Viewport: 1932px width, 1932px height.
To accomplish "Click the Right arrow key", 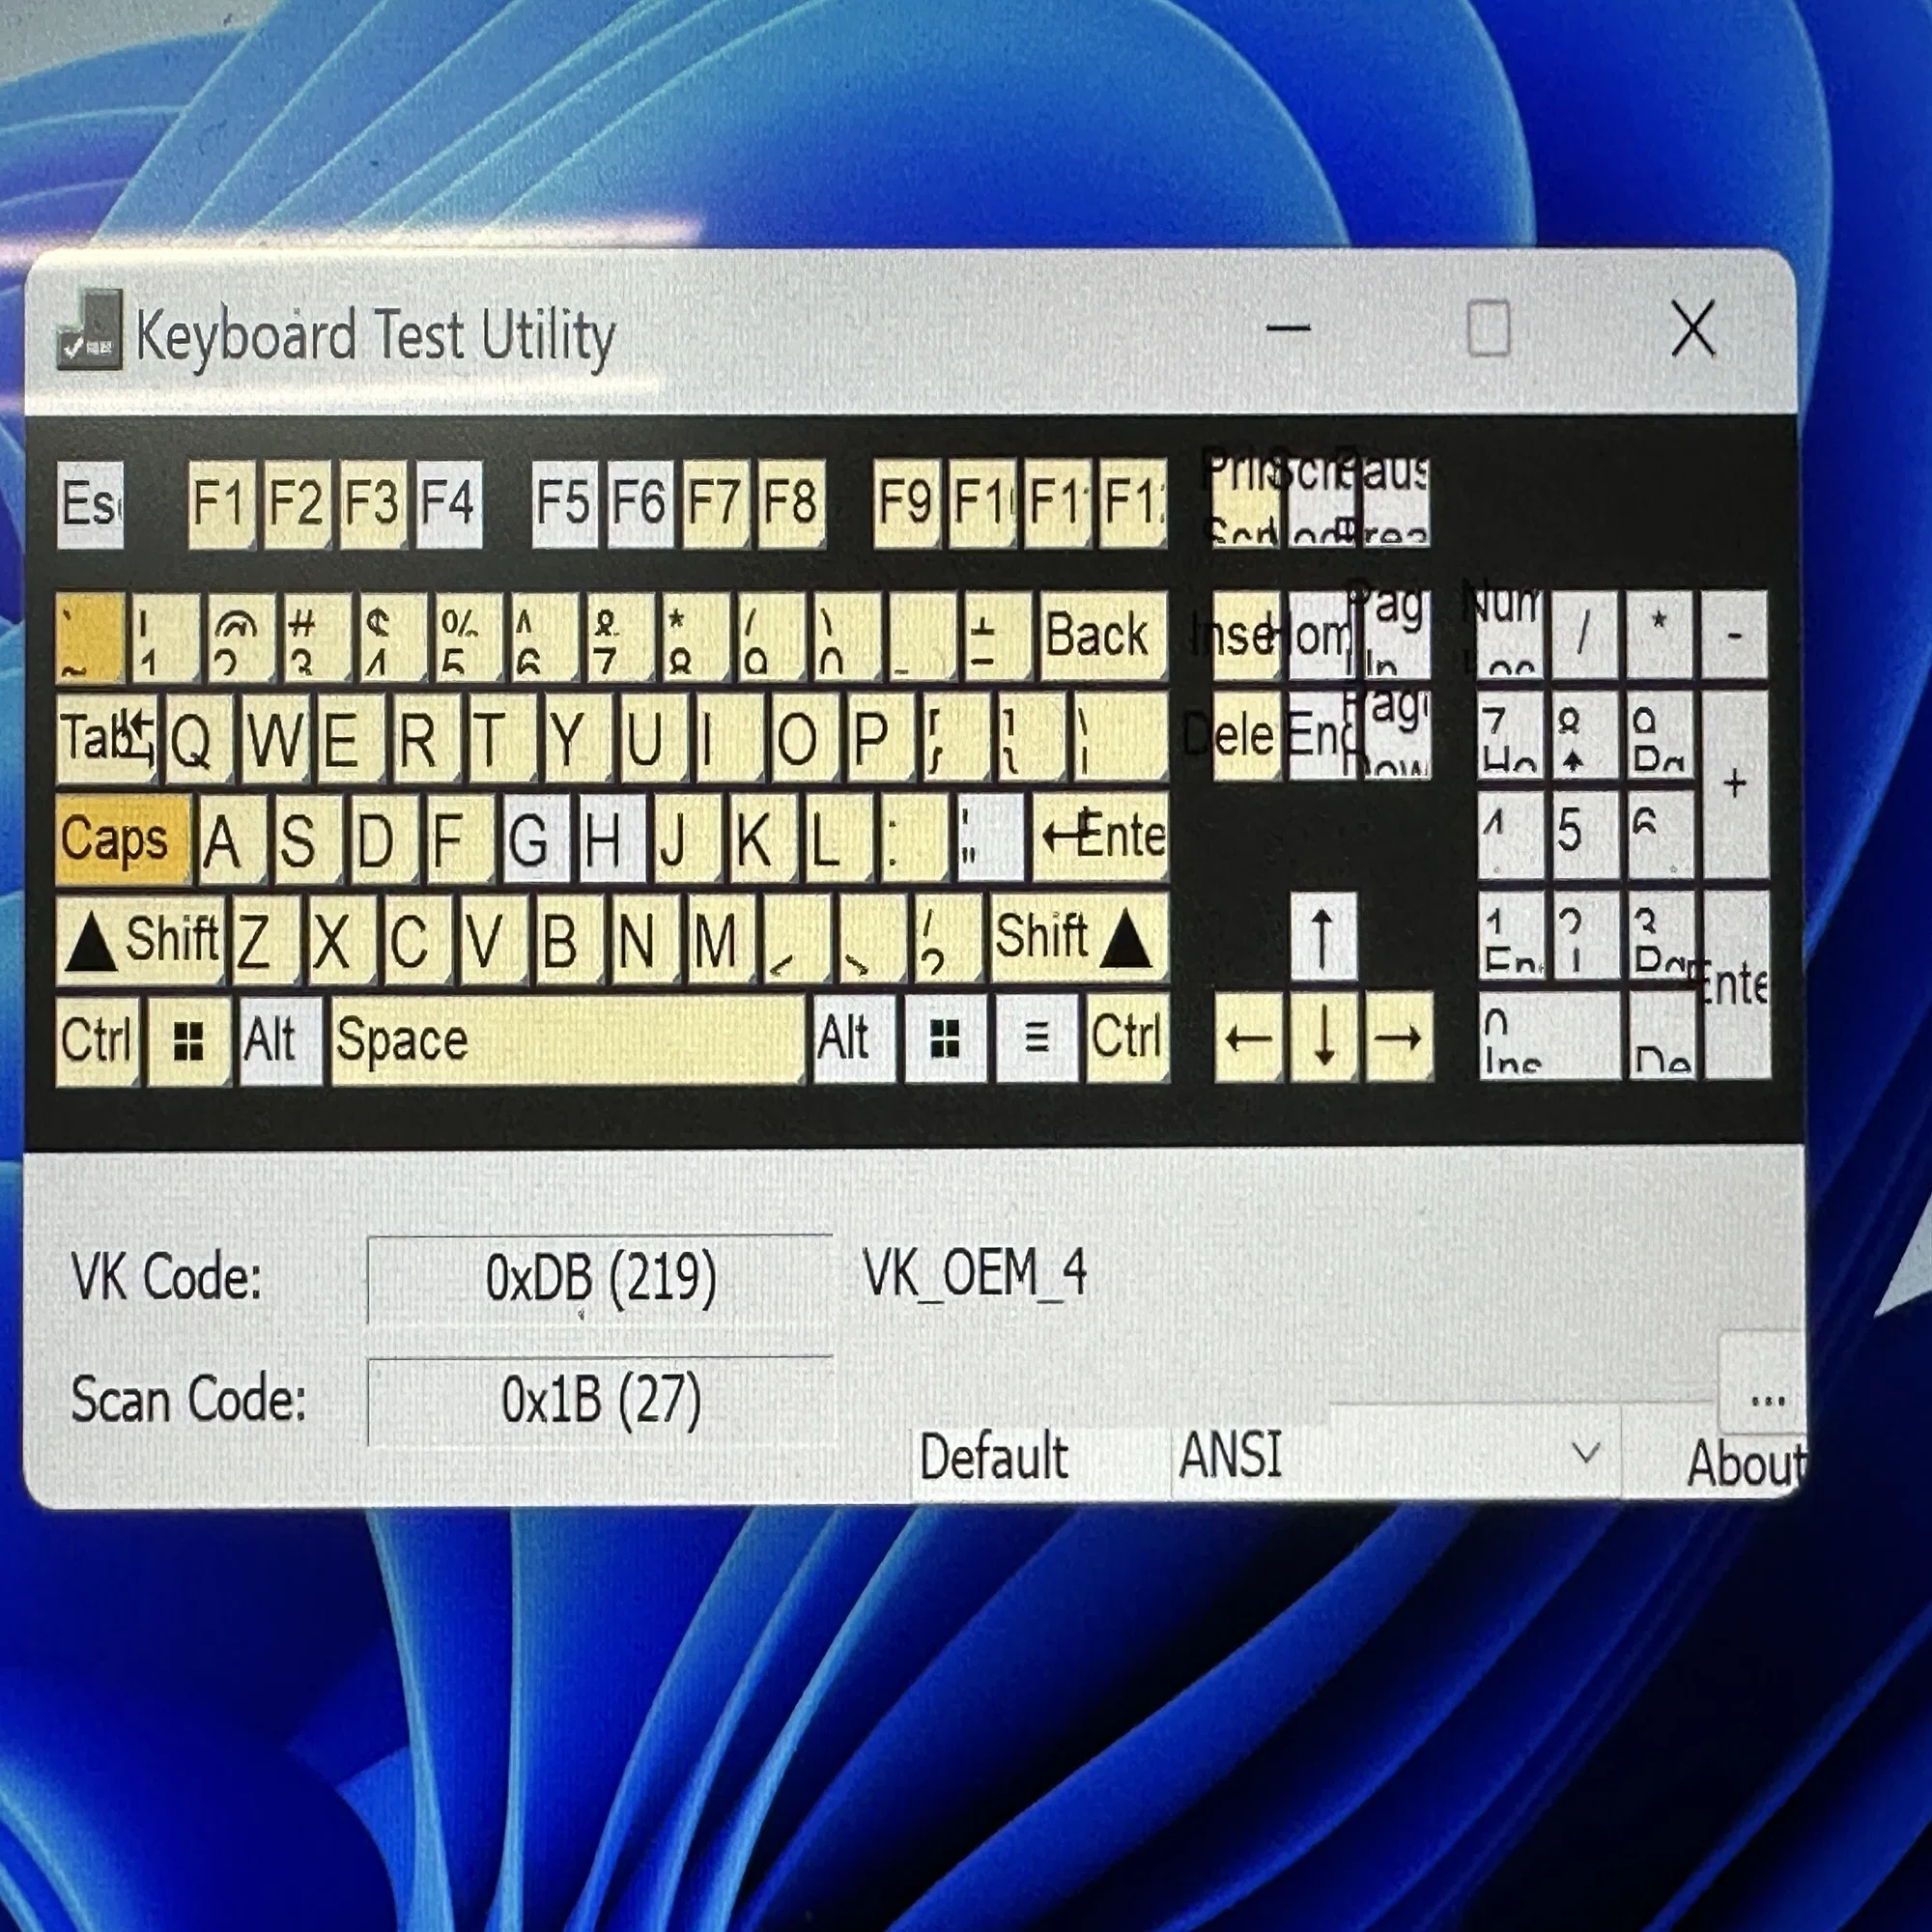I will 1399,1037.
